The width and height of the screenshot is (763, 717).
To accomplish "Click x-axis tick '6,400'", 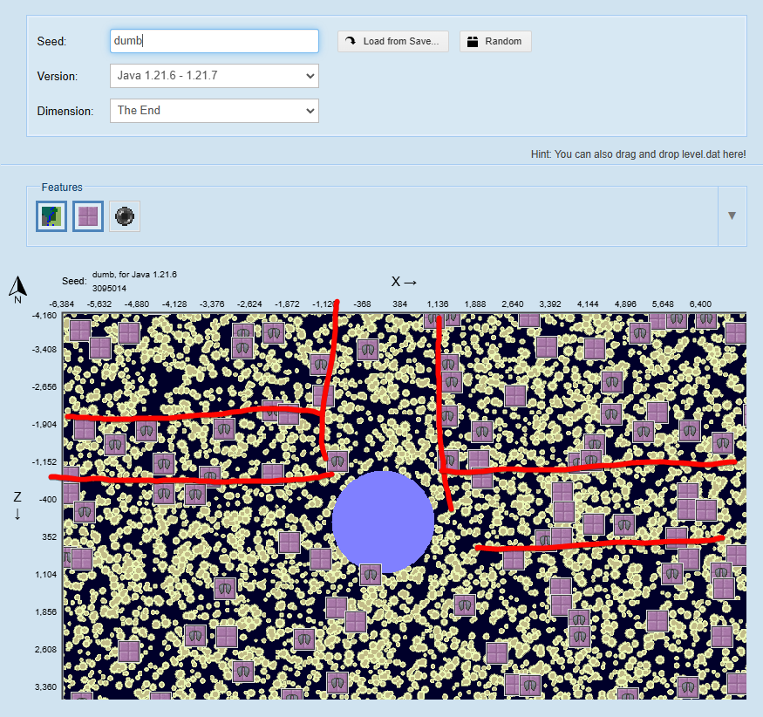I will (x=700, y=304).
